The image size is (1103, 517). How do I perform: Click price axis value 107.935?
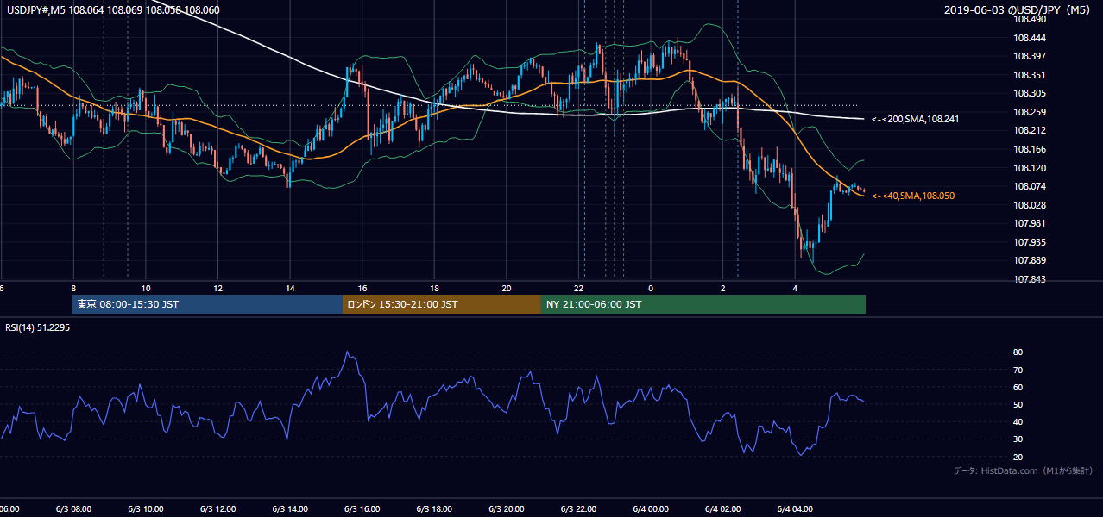(x=1030, y=242)
